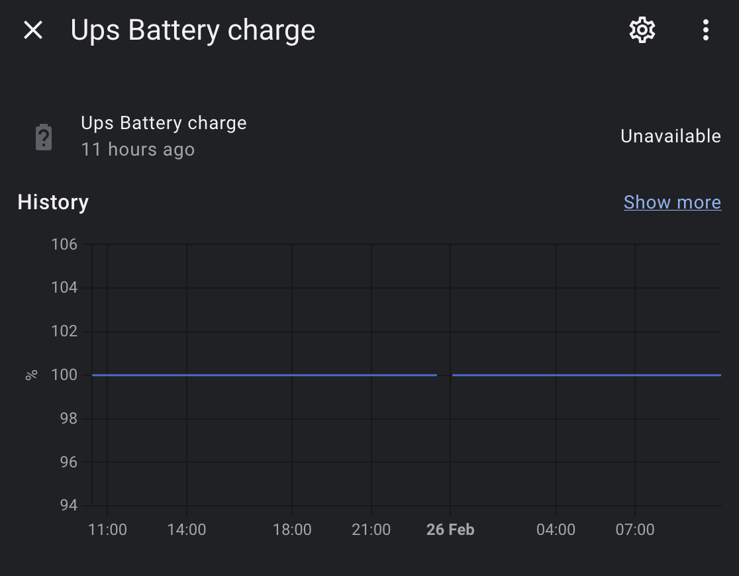Viewport: 739px width, 576px height.
Task: Click the 07:00 time axis label
Action: 635,530
